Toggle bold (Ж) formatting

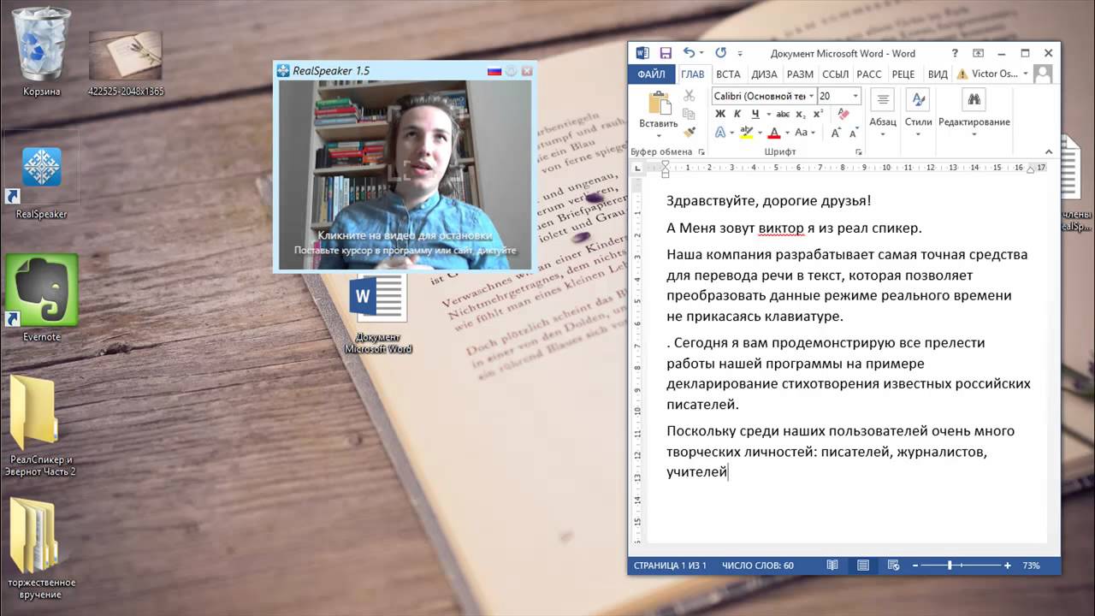720,114
